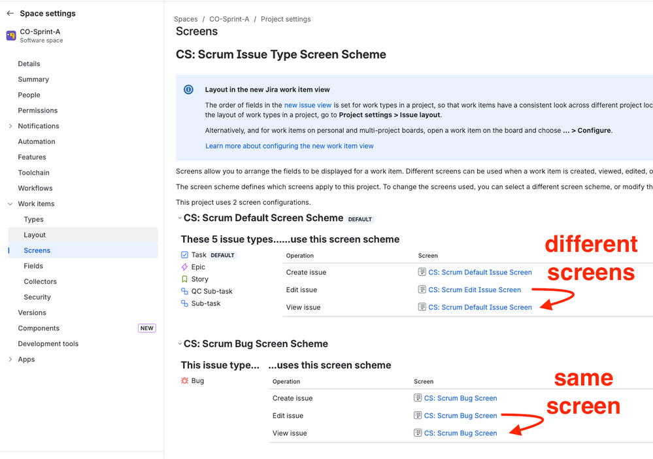
Task: Click the QC Sub-task label
Action: point(212,291)
